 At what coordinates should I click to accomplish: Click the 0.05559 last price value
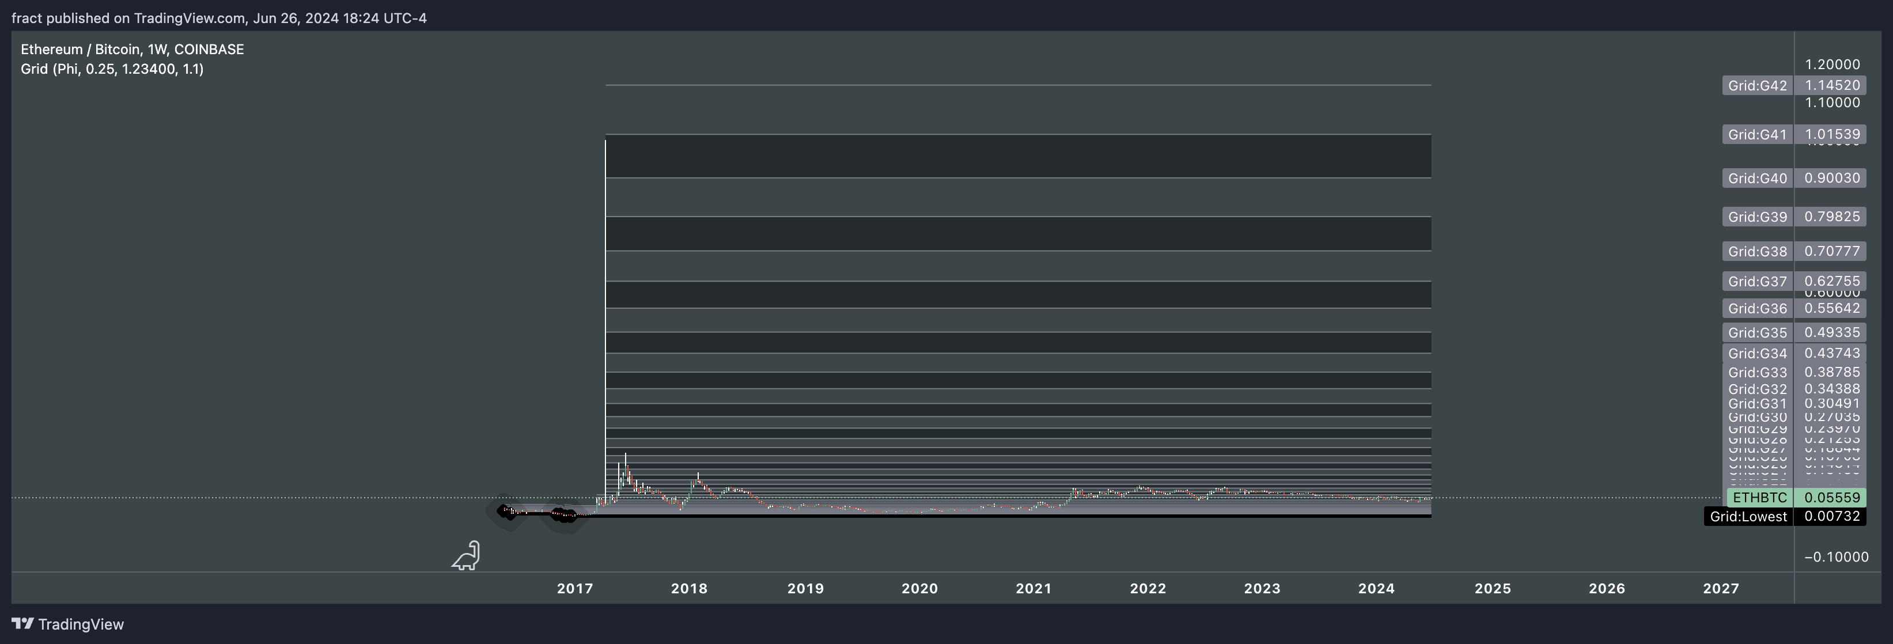[x=1831, y=498]
